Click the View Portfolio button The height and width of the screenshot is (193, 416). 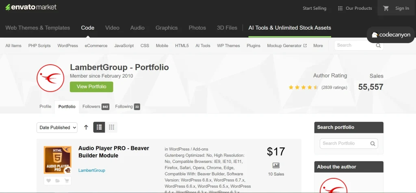pos(91,87)
